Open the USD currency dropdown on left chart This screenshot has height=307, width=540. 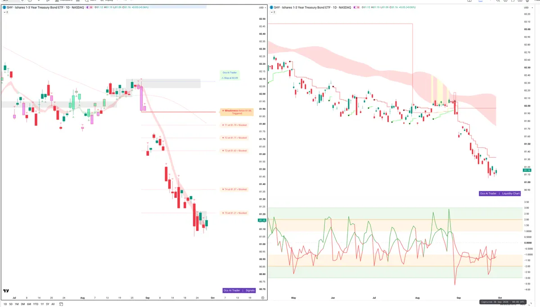262,8
